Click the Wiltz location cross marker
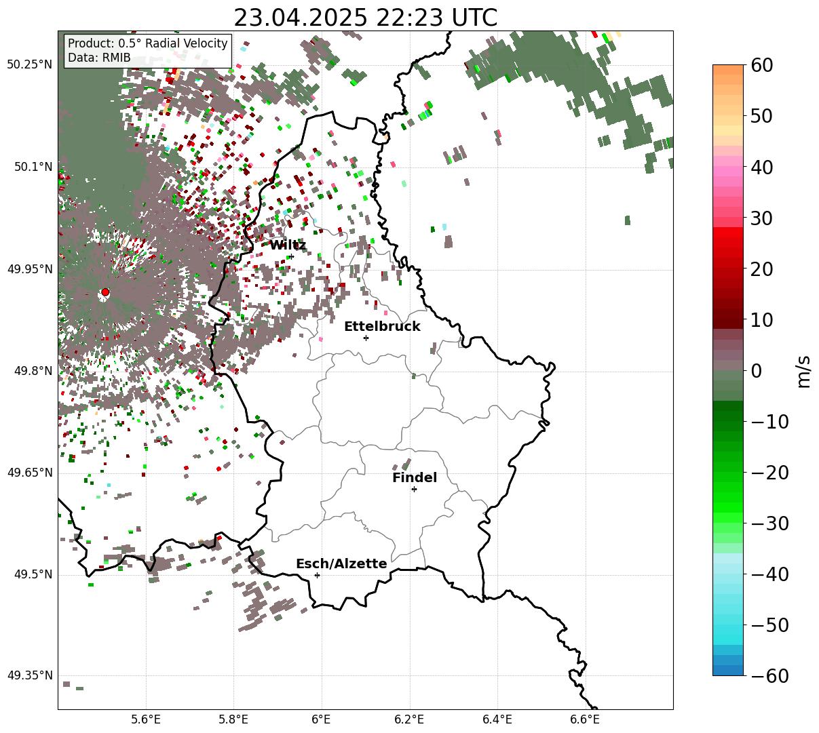 click(x=290, y=256)
